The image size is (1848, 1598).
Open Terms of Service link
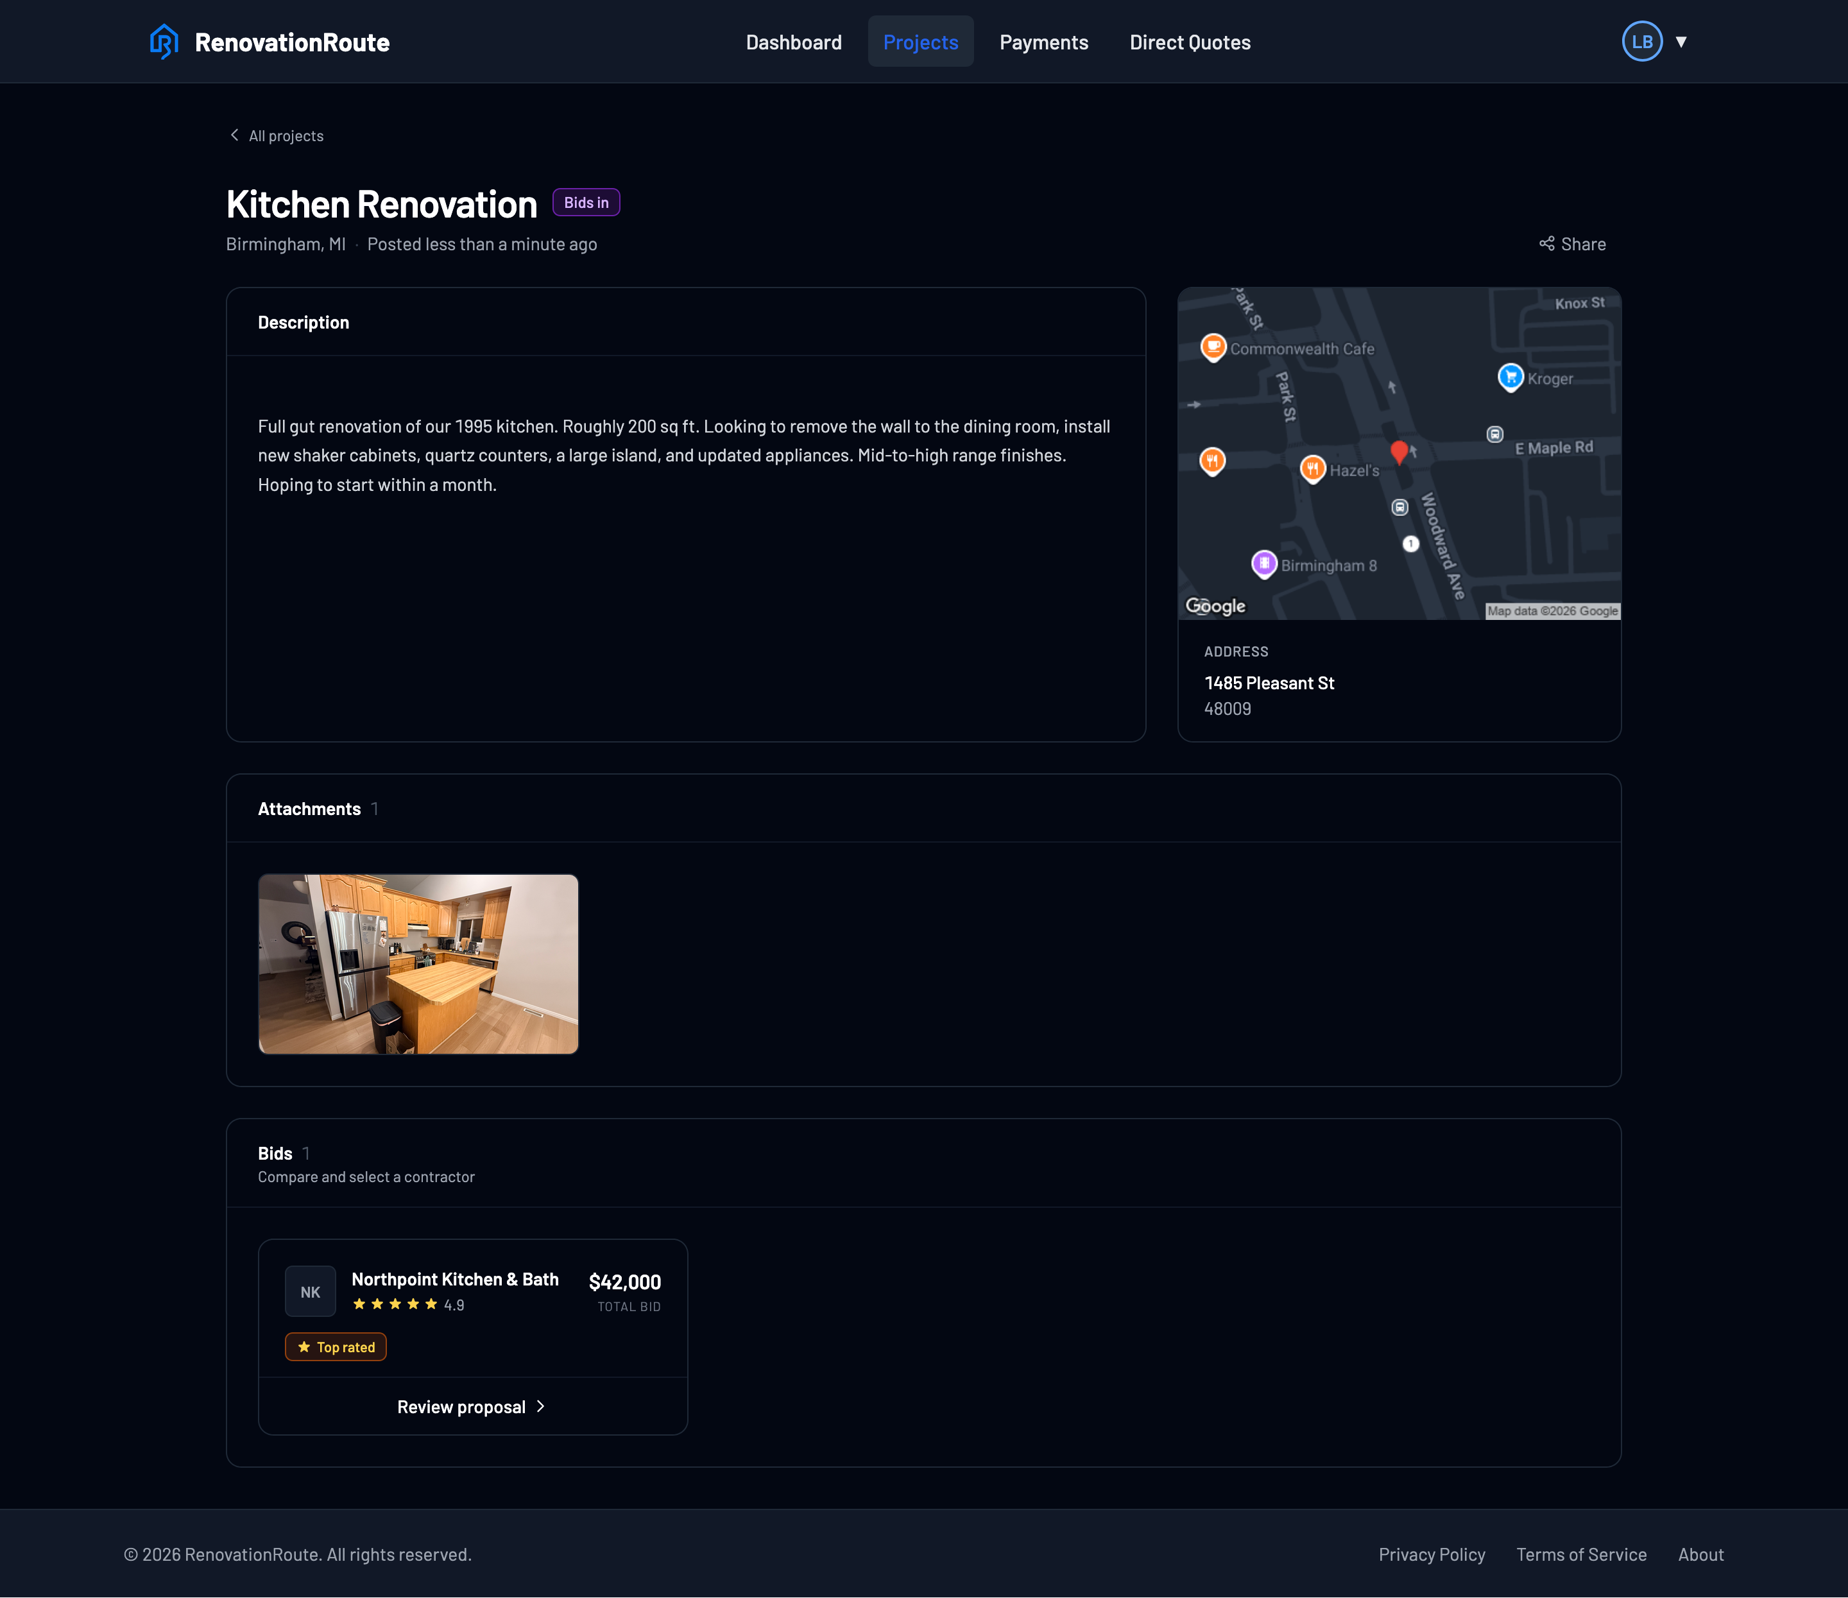click(1581, 1554)
